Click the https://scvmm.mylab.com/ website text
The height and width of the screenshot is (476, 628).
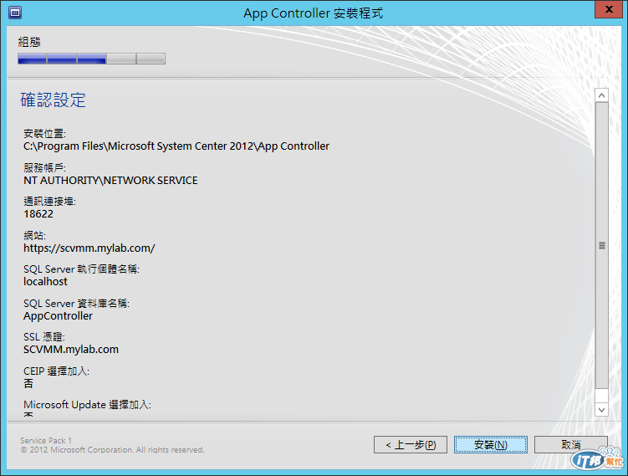[89, 248]
